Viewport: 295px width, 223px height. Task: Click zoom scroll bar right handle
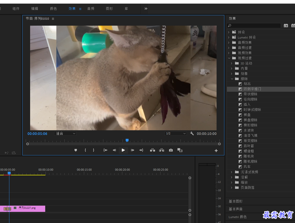pyautogui.click(x=219, y=144)
